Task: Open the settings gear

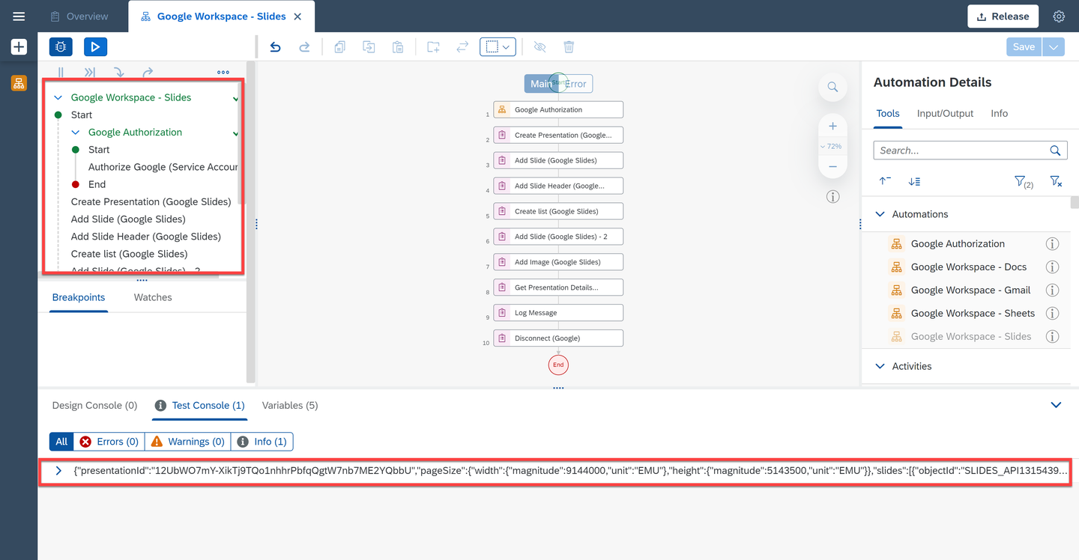Action: 1059,16
